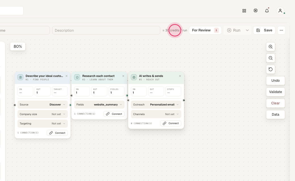Viewport: 295px width, 181px height.
Task: Close the Research each contact node
Action: point(123,76)
